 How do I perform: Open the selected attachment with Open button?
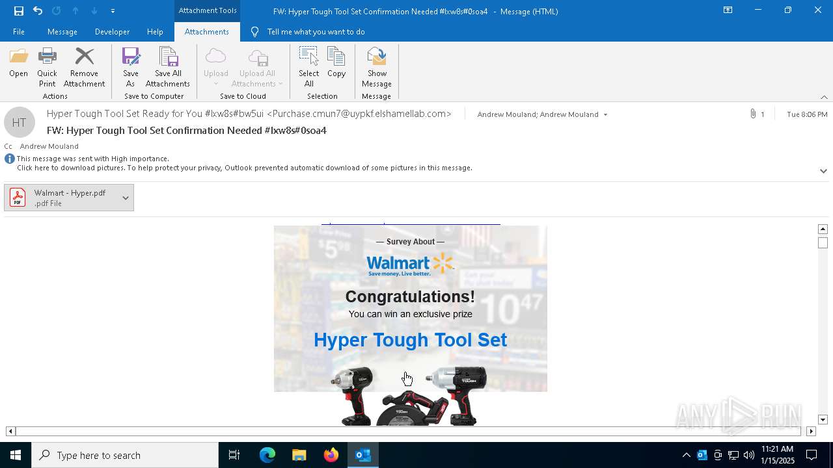coord(19,63)
